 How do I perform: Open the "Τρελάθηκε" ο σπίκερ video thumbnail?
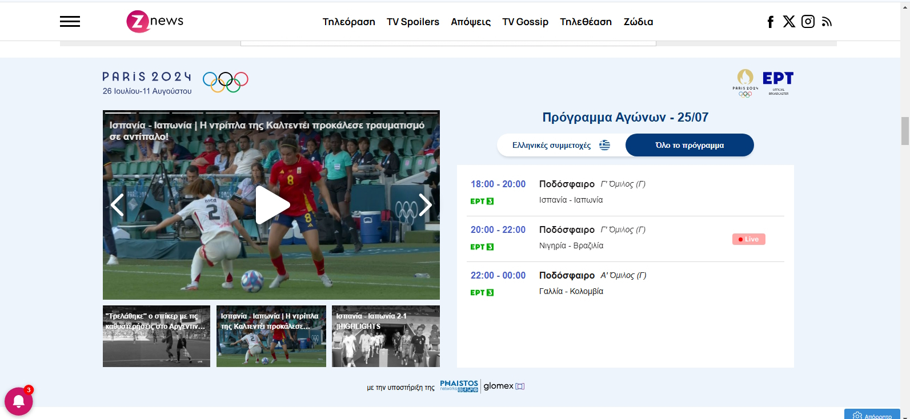point(157,336)
